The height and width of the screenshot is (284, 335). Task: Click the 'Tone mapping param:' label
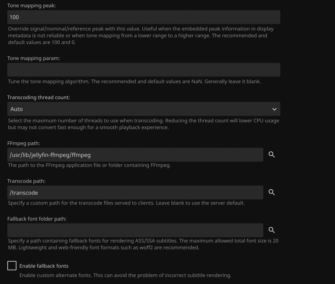[x=33, y=58]
